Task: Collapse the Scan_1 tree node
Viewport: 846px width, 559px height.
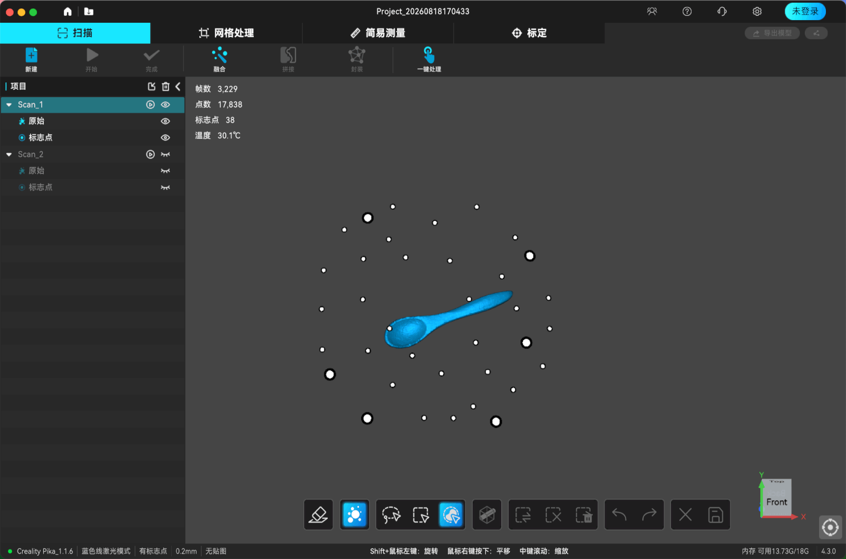Action: [9, 105]
